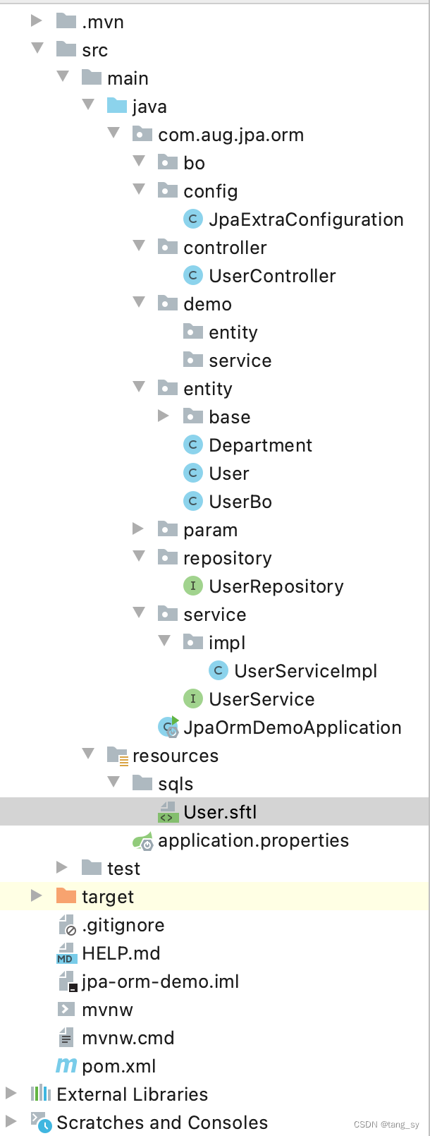Click the JpaOrmDemoApplication run class icon
This screenshot has height=1136, width=430.
168,727
